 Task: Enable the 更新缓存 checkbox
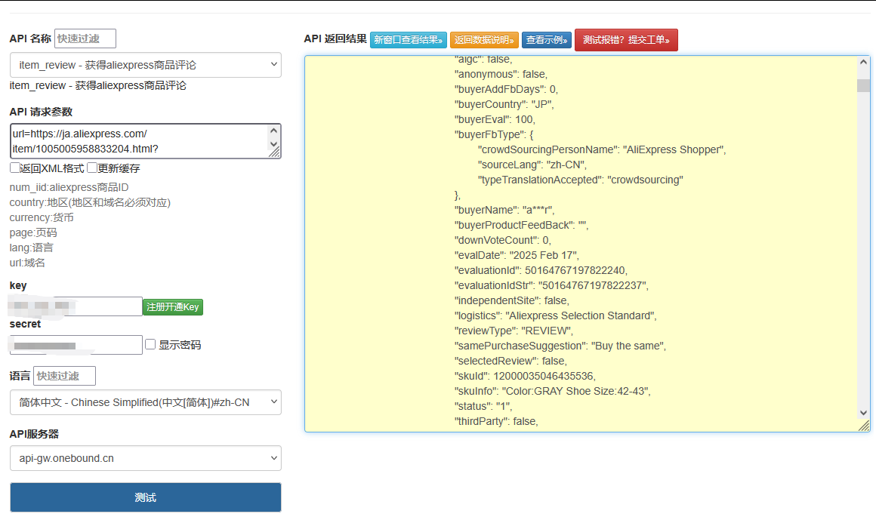[x=92, y=168]
